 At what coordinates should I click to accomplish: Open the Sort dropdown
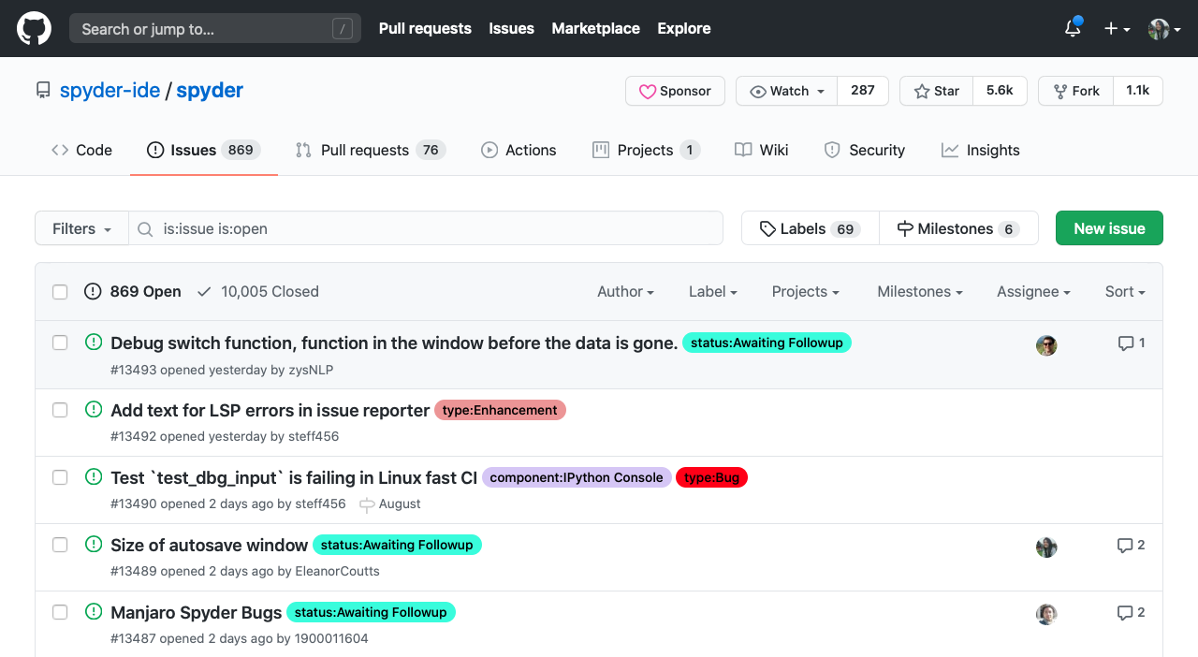coord(1124,291)
